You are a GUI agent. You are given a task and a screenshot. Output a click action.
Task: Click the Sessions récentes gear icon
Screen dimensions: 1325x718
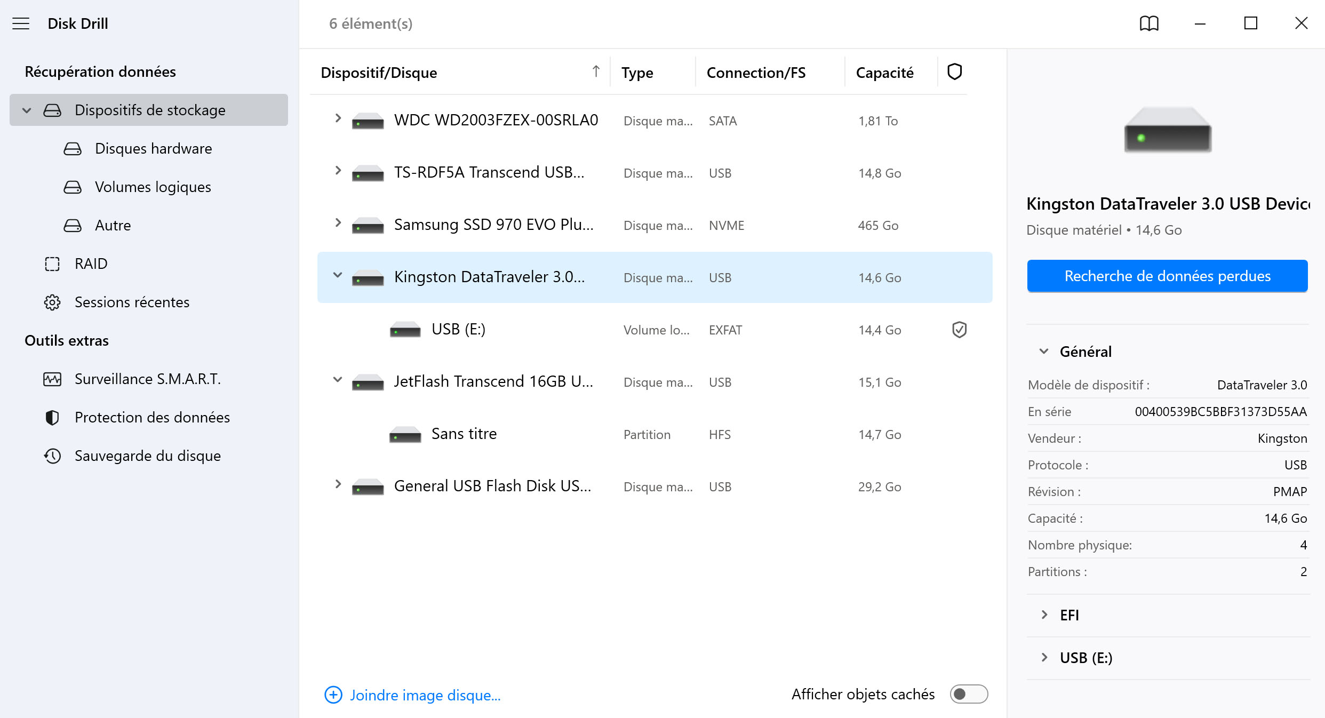pyautogui.click(x=52, y=302)
